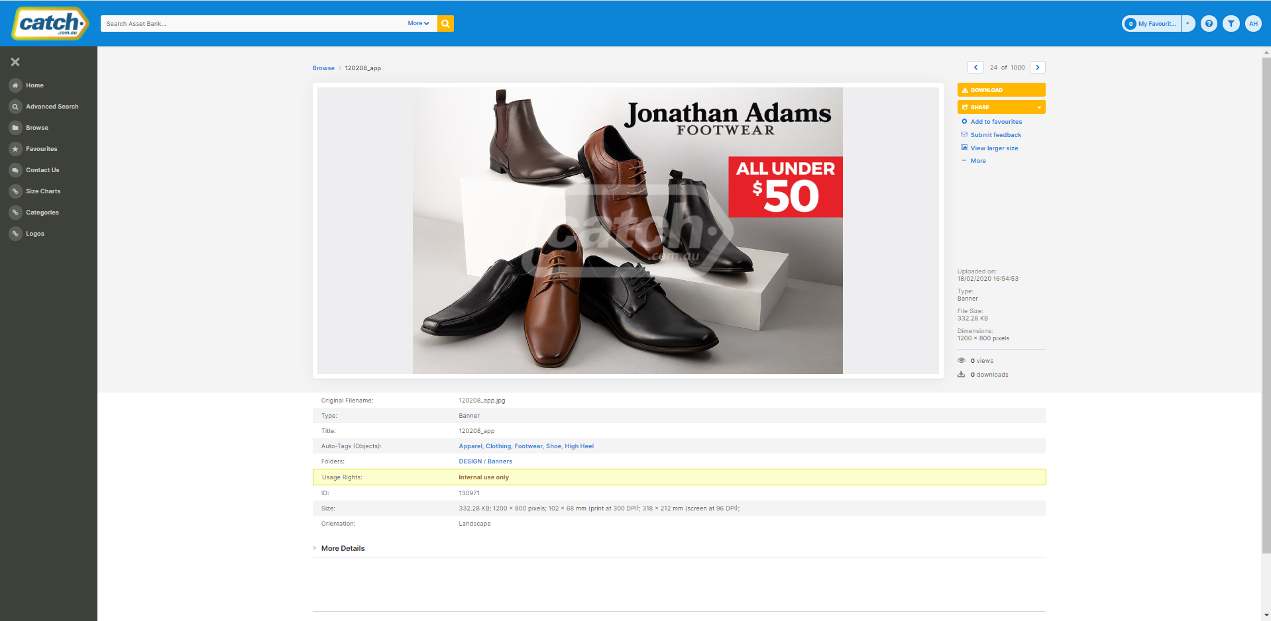Image resolution: width=1271 pixels, height=621 pixels.
Task: Click the Browse folder icon in sidebar
Action: tap(15, 128)
